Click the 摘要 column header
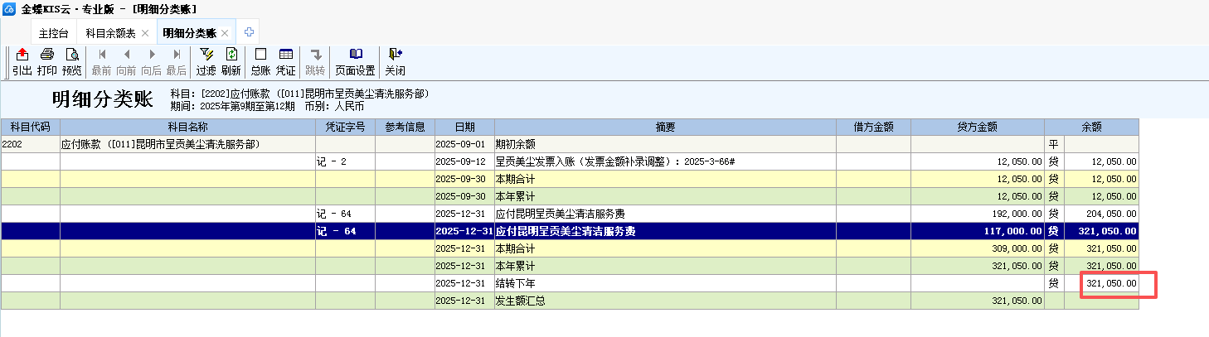The image size is (1209, 337). 665,127
